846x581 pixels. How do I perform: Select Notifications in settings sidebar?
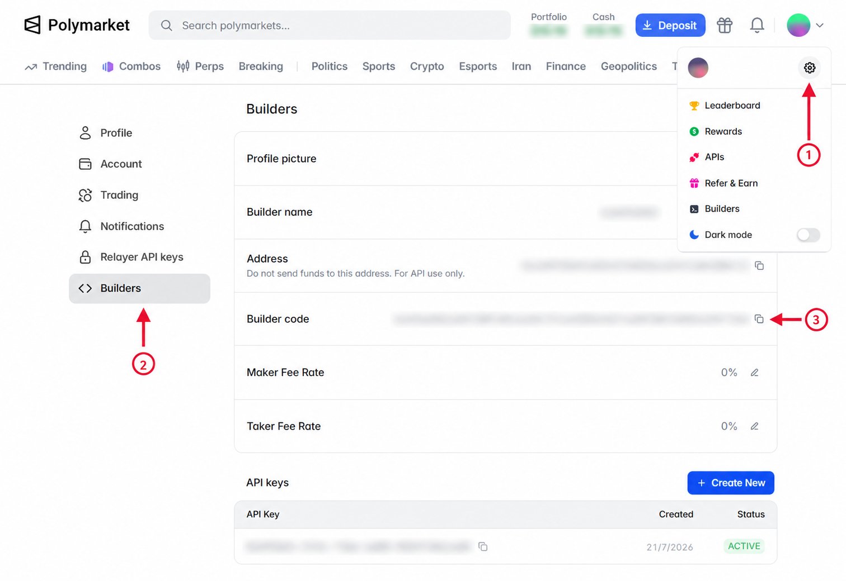[139, 226]
